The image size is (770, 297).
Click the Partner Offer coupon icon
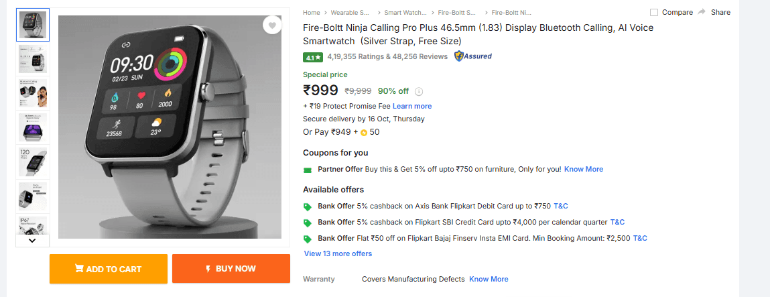tap(308, 170)
